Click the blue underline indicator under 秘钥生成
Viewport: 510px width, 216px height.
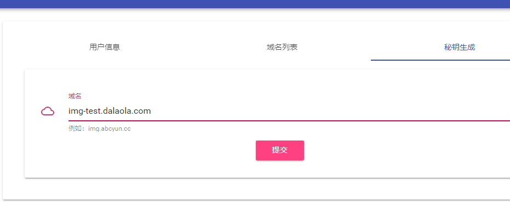click(x=440, y=60)
